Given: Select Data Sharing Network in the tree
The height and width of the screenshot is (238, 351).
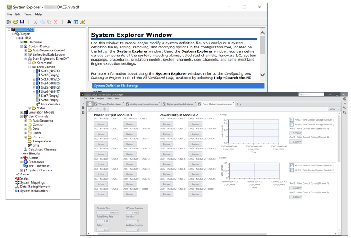Looking at the screenshot, I should (x=35, y=187).
